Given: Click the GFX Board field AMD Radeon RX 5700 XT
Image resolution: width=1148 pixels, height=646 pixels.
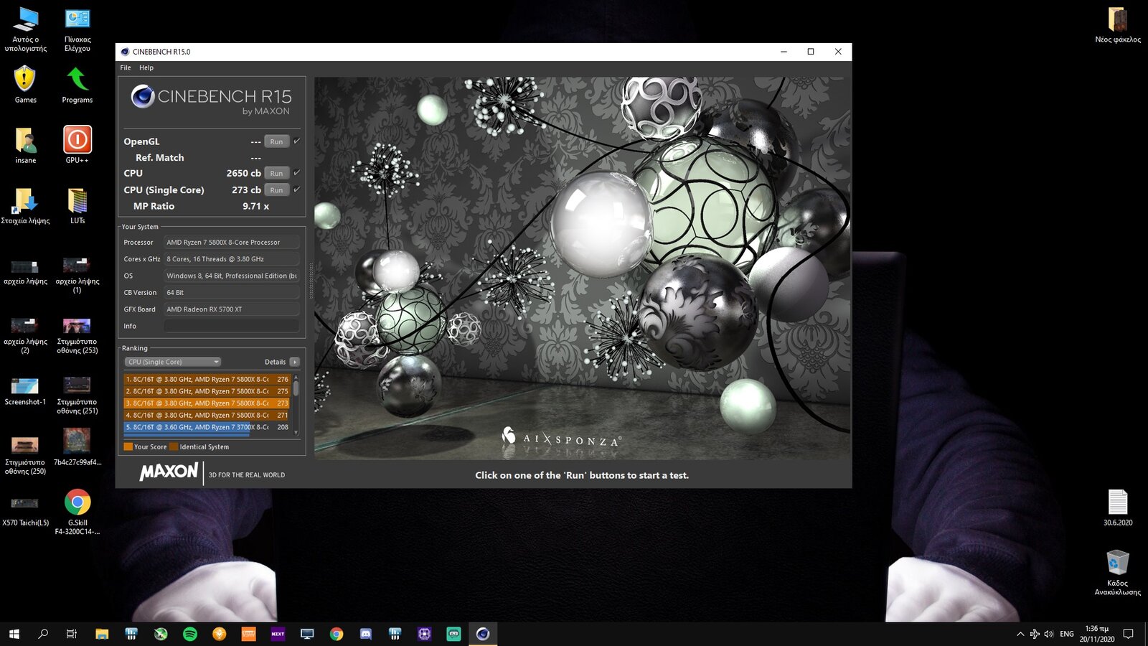Looking at the screenshot, I should [231, 309].
